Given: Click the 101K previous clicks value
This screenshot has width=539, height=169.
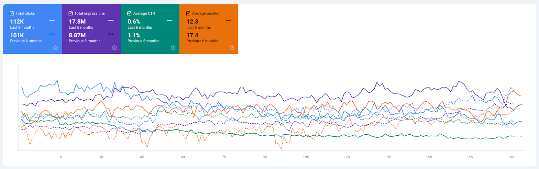Looking at the screenshot, I should click(x=17, y=35).
